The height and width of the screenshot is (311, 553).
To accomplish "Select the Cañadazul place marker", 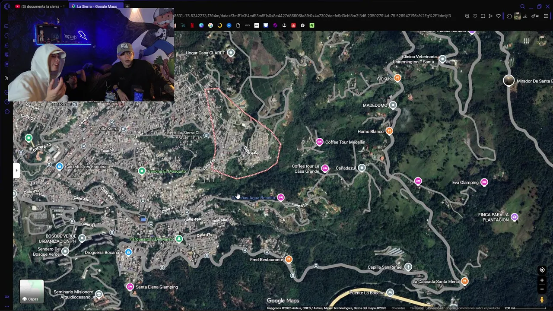I will pyautogui.click(x=362, y=168).
